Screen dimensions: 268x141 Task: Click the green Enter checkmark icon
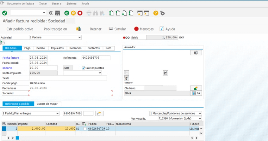(4, 13)
